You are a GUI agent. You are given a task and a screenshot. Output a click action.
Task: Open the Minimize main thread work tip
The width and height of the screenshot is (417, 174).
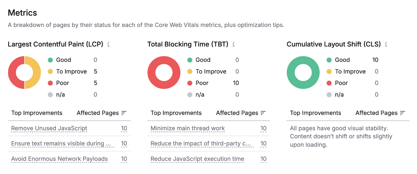click(x=187, y=128)
